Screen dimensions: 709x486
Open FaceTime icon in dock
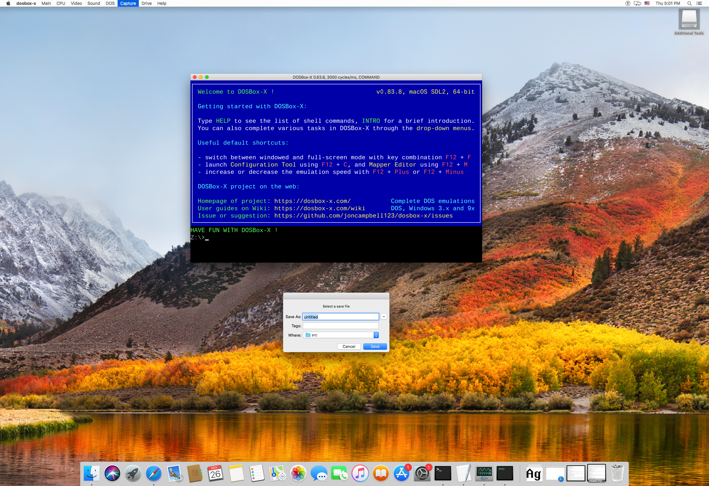click(x=340, y=474)
